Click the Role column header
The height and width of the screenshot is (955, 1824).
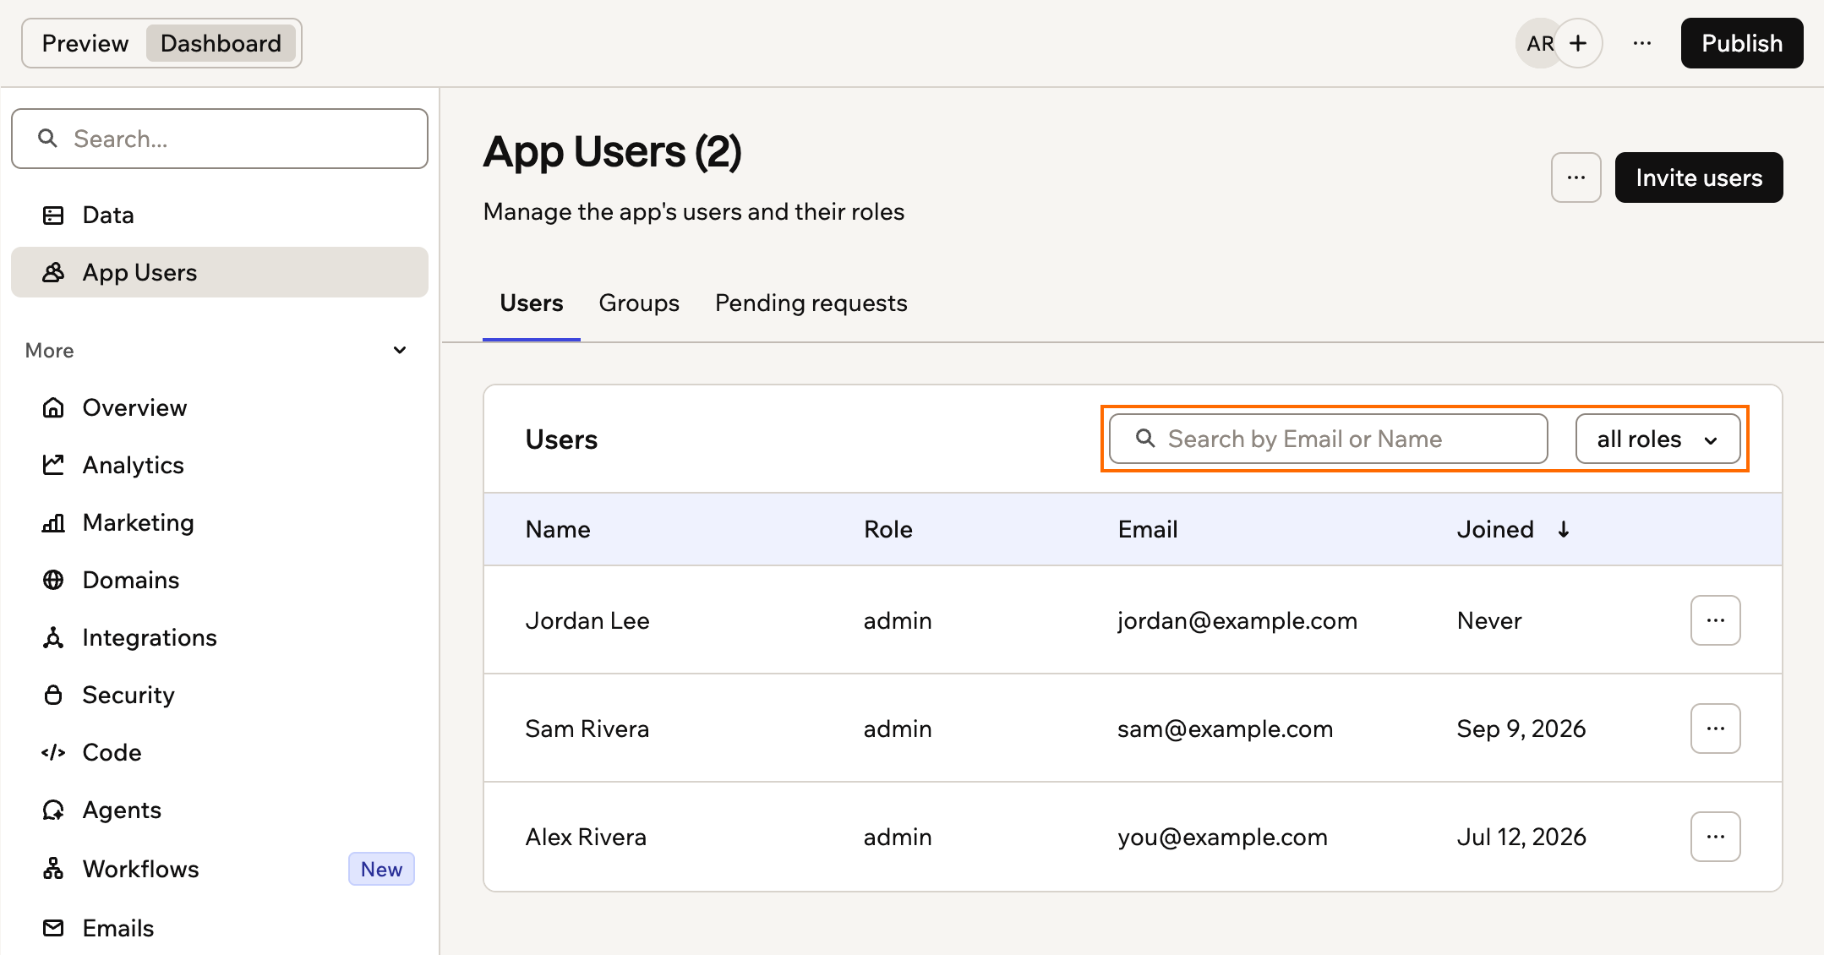[x=888, y=529]
